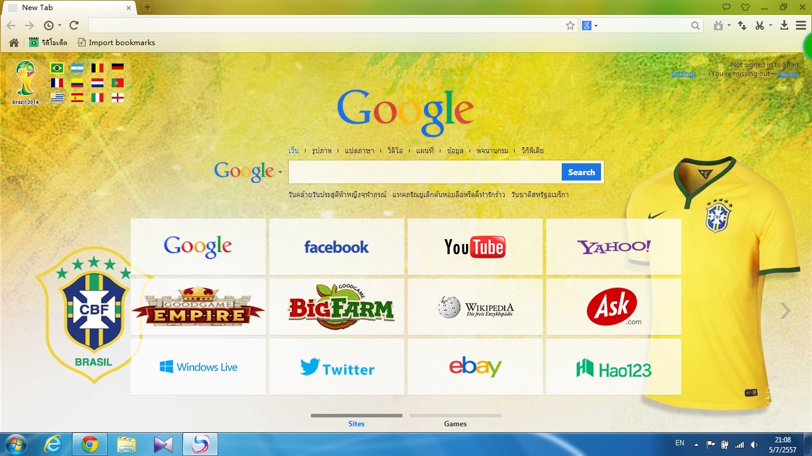Open the scissors screenshot tool

point(760,26)
